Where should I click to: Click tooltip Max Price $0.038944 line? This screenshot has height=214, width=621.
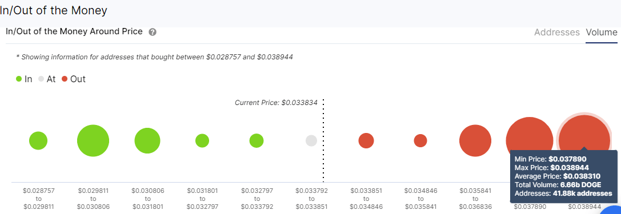click(x=552, y=168)
